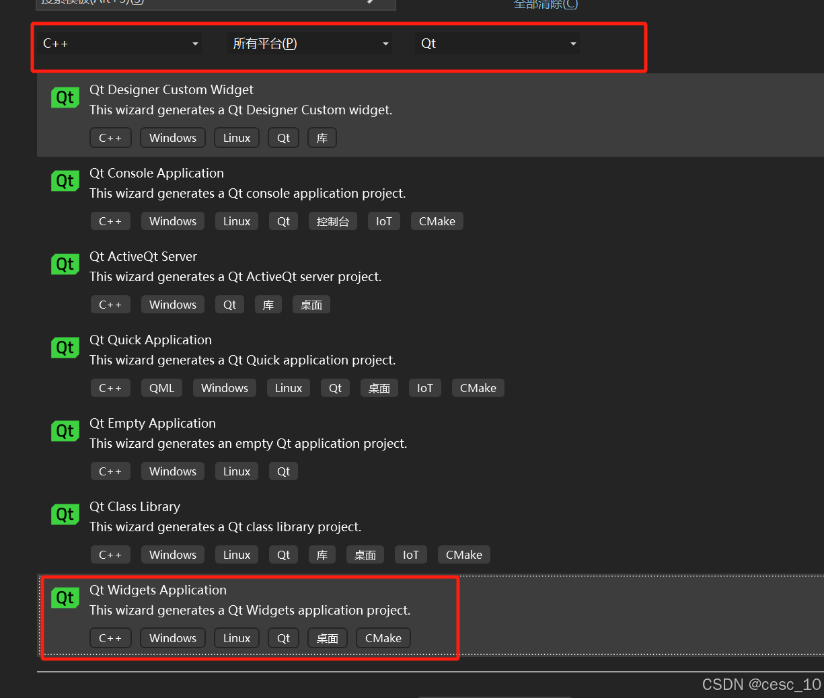Click the Qt Class Library icon

pos(65,514)
